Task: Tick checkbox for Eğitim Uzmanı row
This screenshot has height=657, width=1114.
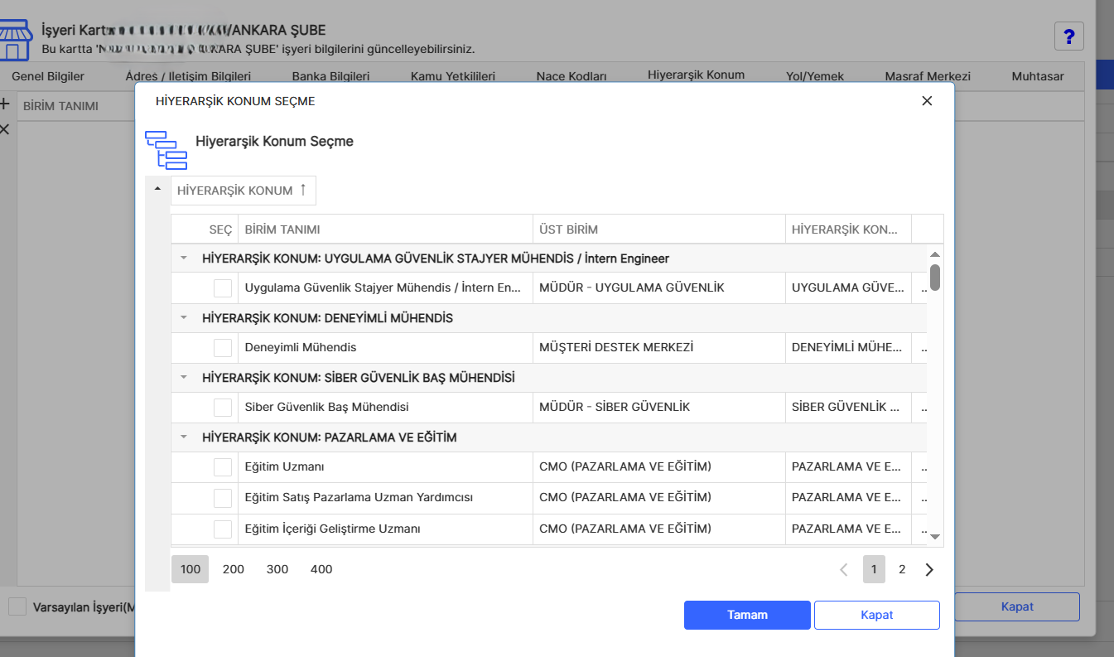Action: [223, 467]
